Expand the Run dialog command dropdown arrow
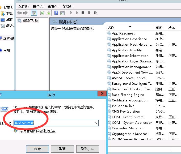This screenshot has width=181, height=154. coord(96,123)
